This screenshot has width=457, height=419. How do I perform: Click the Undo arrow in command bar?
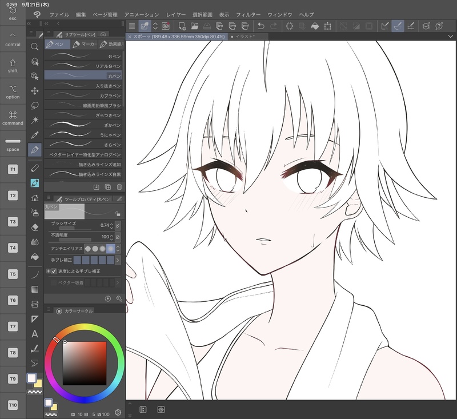[x=261, y=26]
